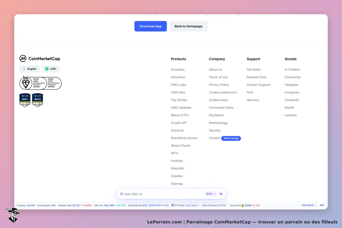Viewport: 342px width, 228px height.
Task: Open the Watchlist link
Action: [178, 168]
